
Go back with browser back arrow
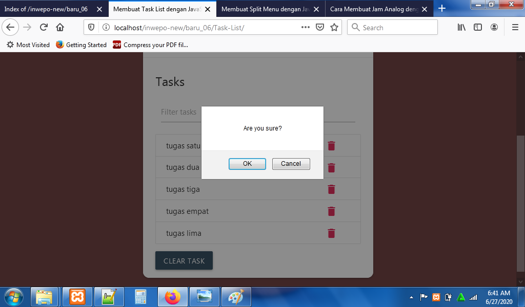tap(10, 27)
